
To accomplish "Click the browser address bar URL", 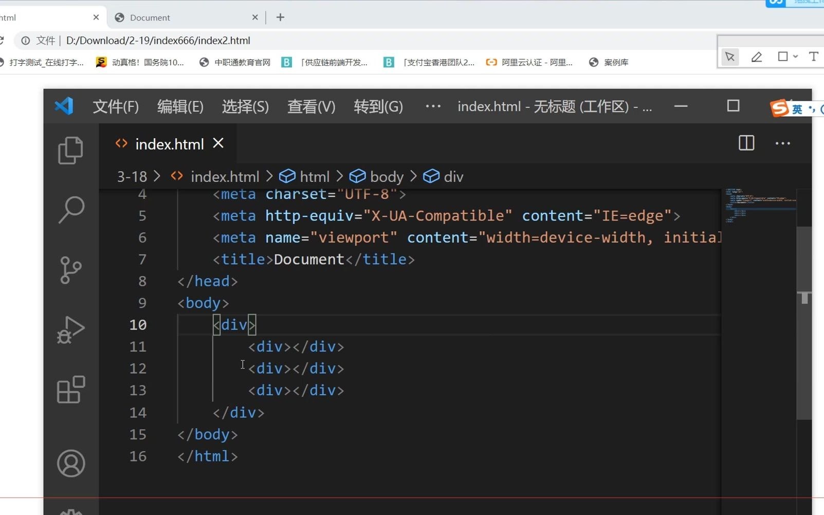I will coord(158,41).
